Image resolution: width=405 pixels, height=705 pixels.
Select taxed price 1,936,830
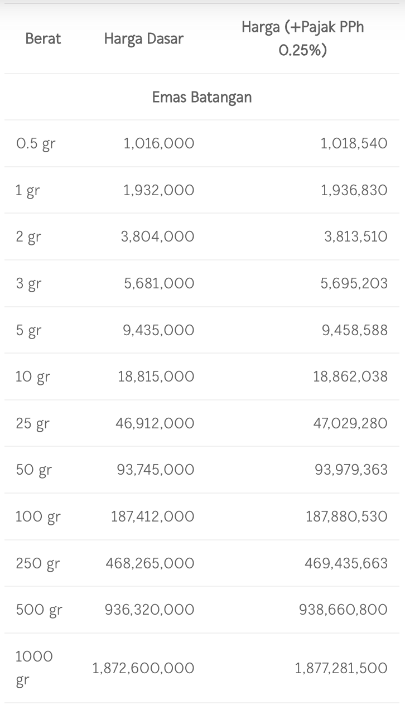pos(354,191)
